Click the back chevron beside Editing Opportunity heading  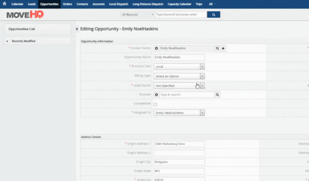(77, 28)
